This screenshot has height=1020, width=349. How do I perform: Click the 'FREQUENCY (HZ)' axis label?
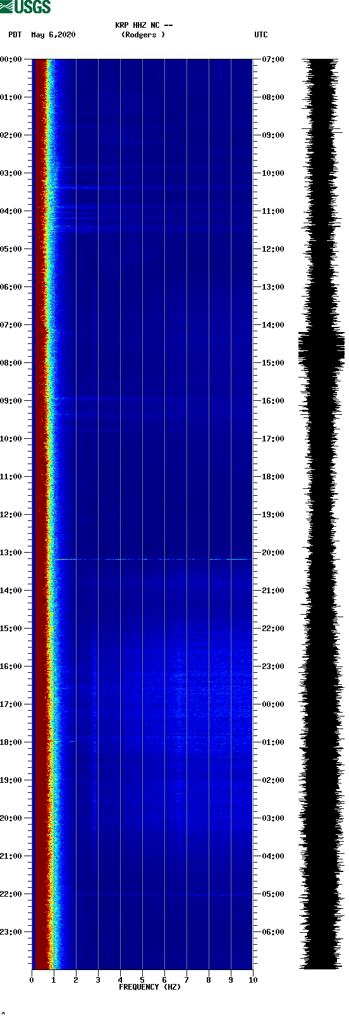coord(150,987)
